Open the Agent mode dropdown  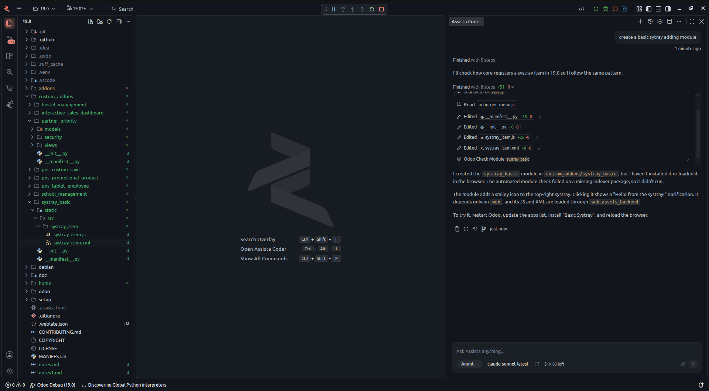click(469, 364)
